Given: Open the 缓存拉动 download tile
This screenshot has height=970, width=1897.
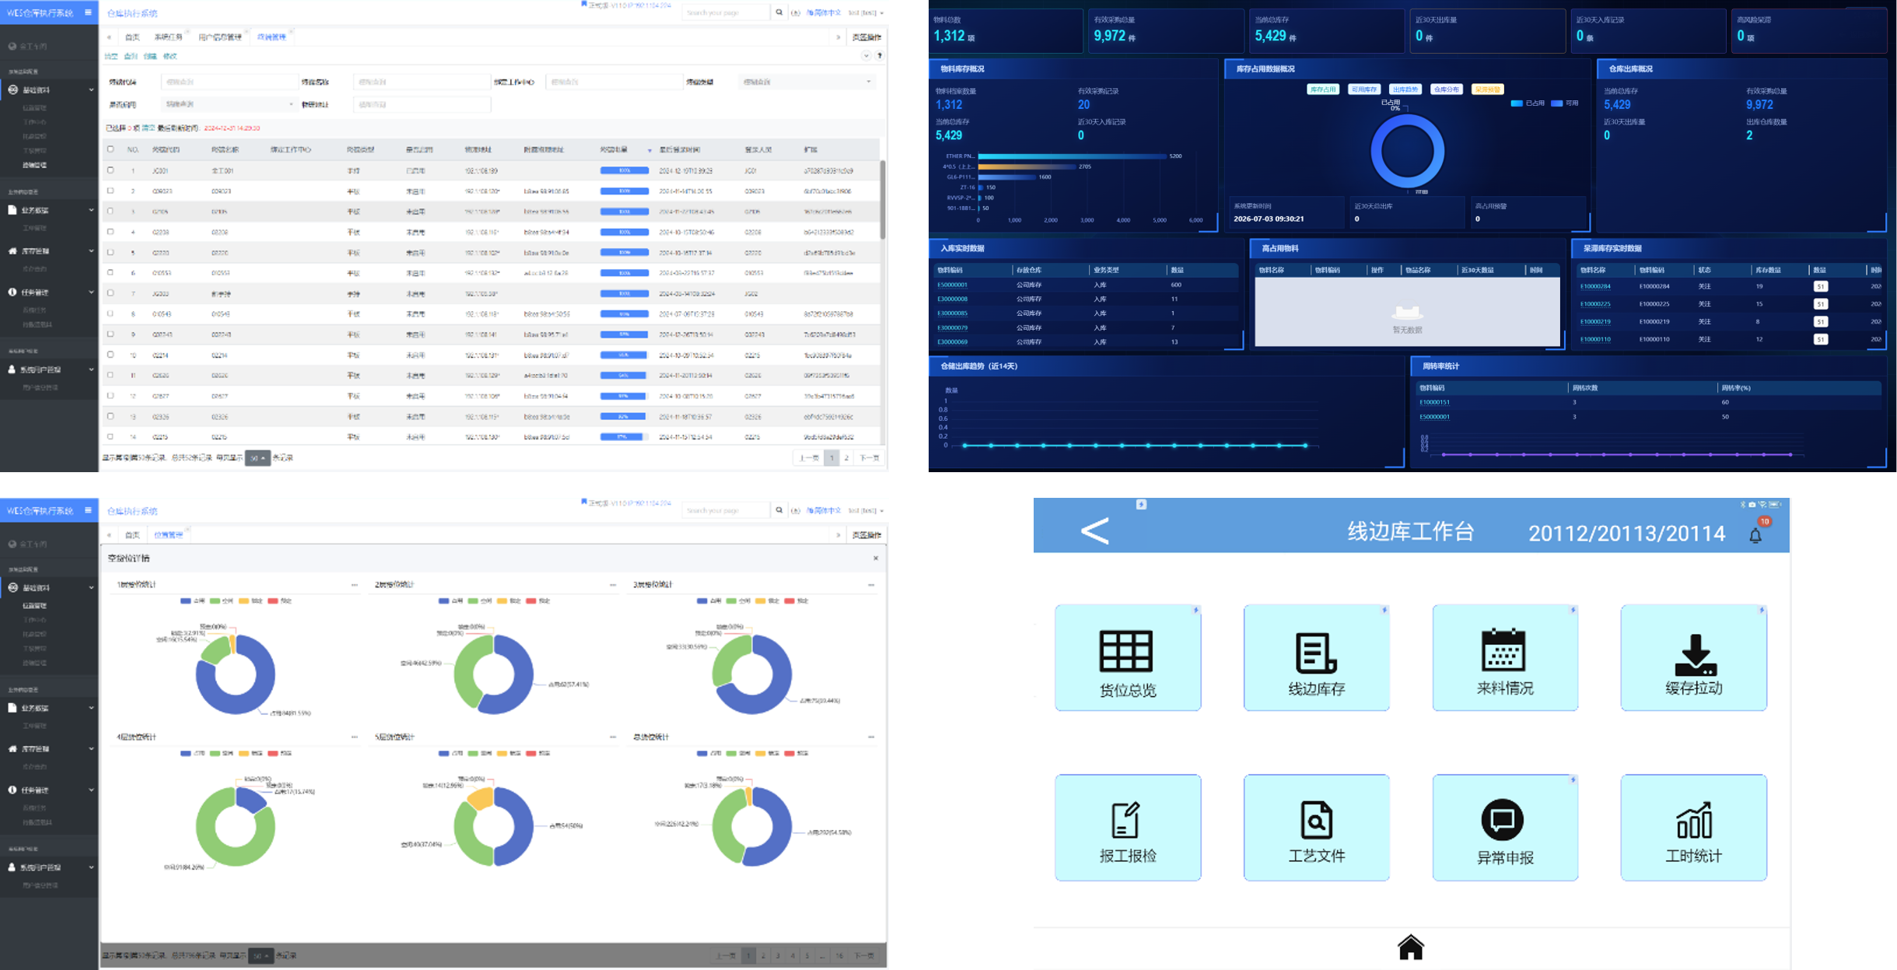Looking at the screenshot, I should tap(1693, 657).
